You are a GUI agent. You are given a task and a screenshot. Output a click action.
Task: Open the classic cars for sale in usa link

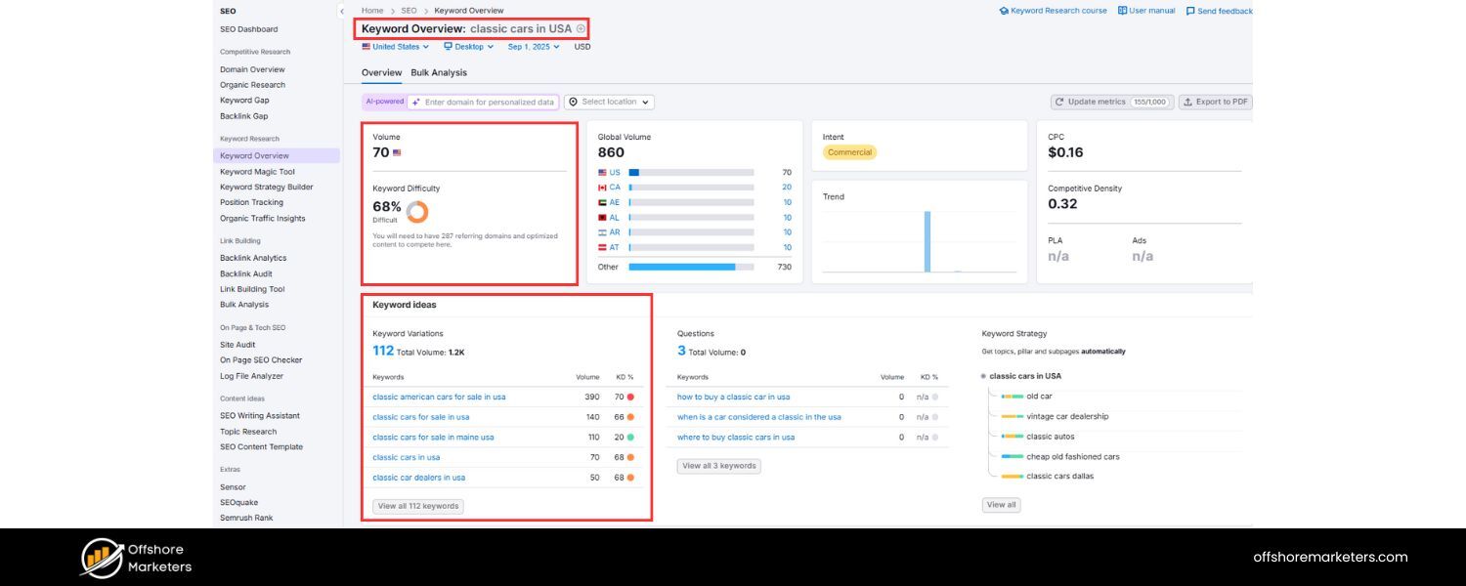(420, 416)
